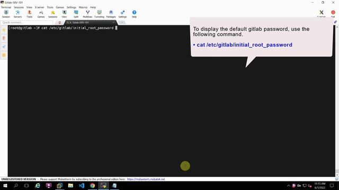Open the Settings menu in menu bar
Screen dimensions: 339x190
tap(72, 7)
